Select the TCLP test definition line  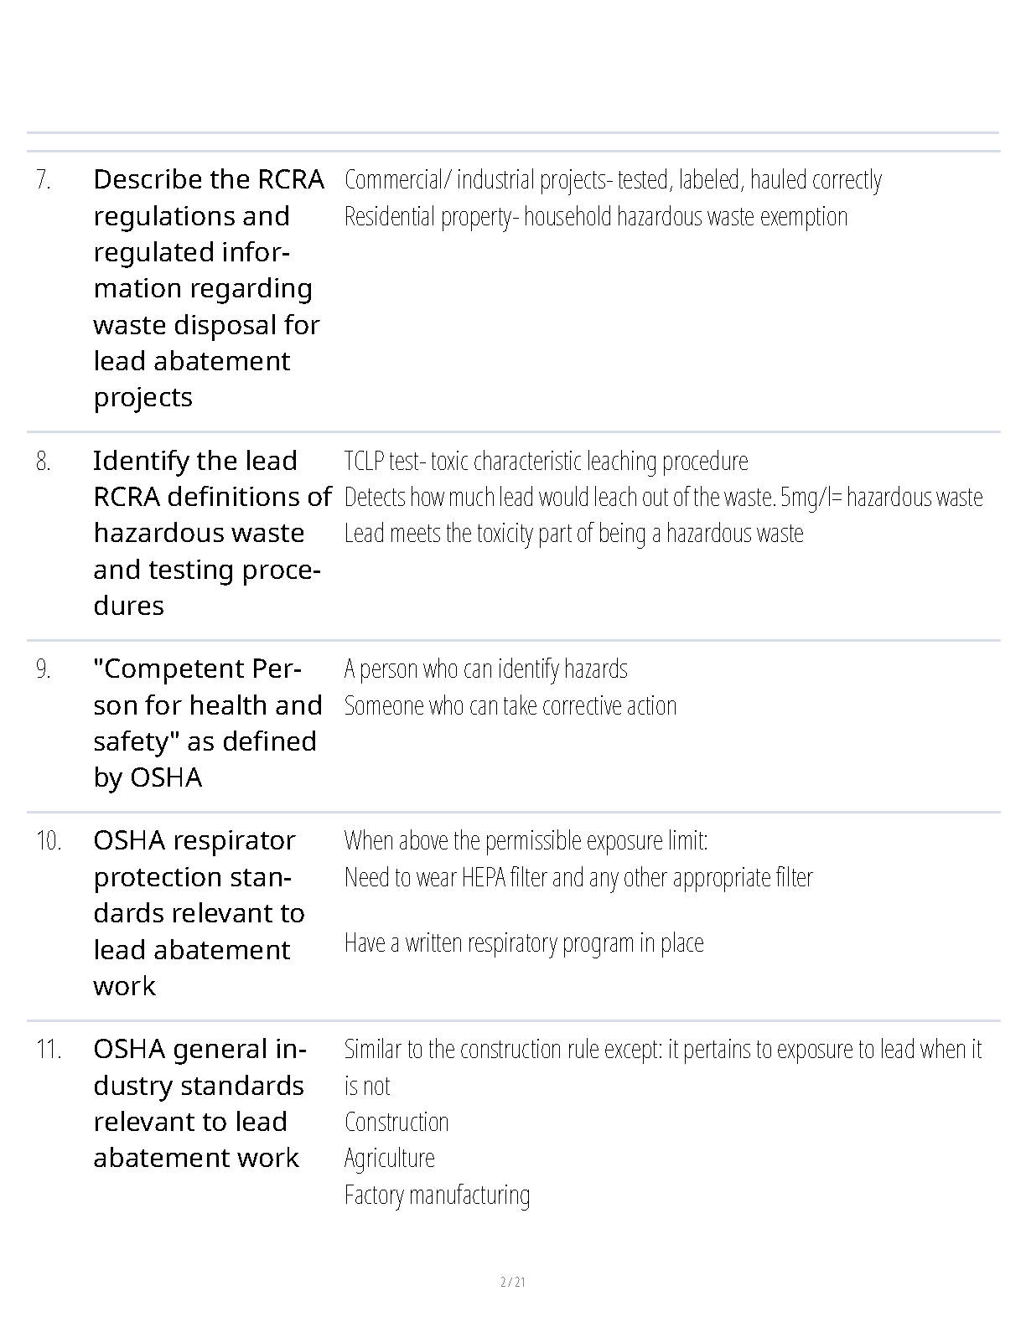pyautogui.click(x=546, y=462)
